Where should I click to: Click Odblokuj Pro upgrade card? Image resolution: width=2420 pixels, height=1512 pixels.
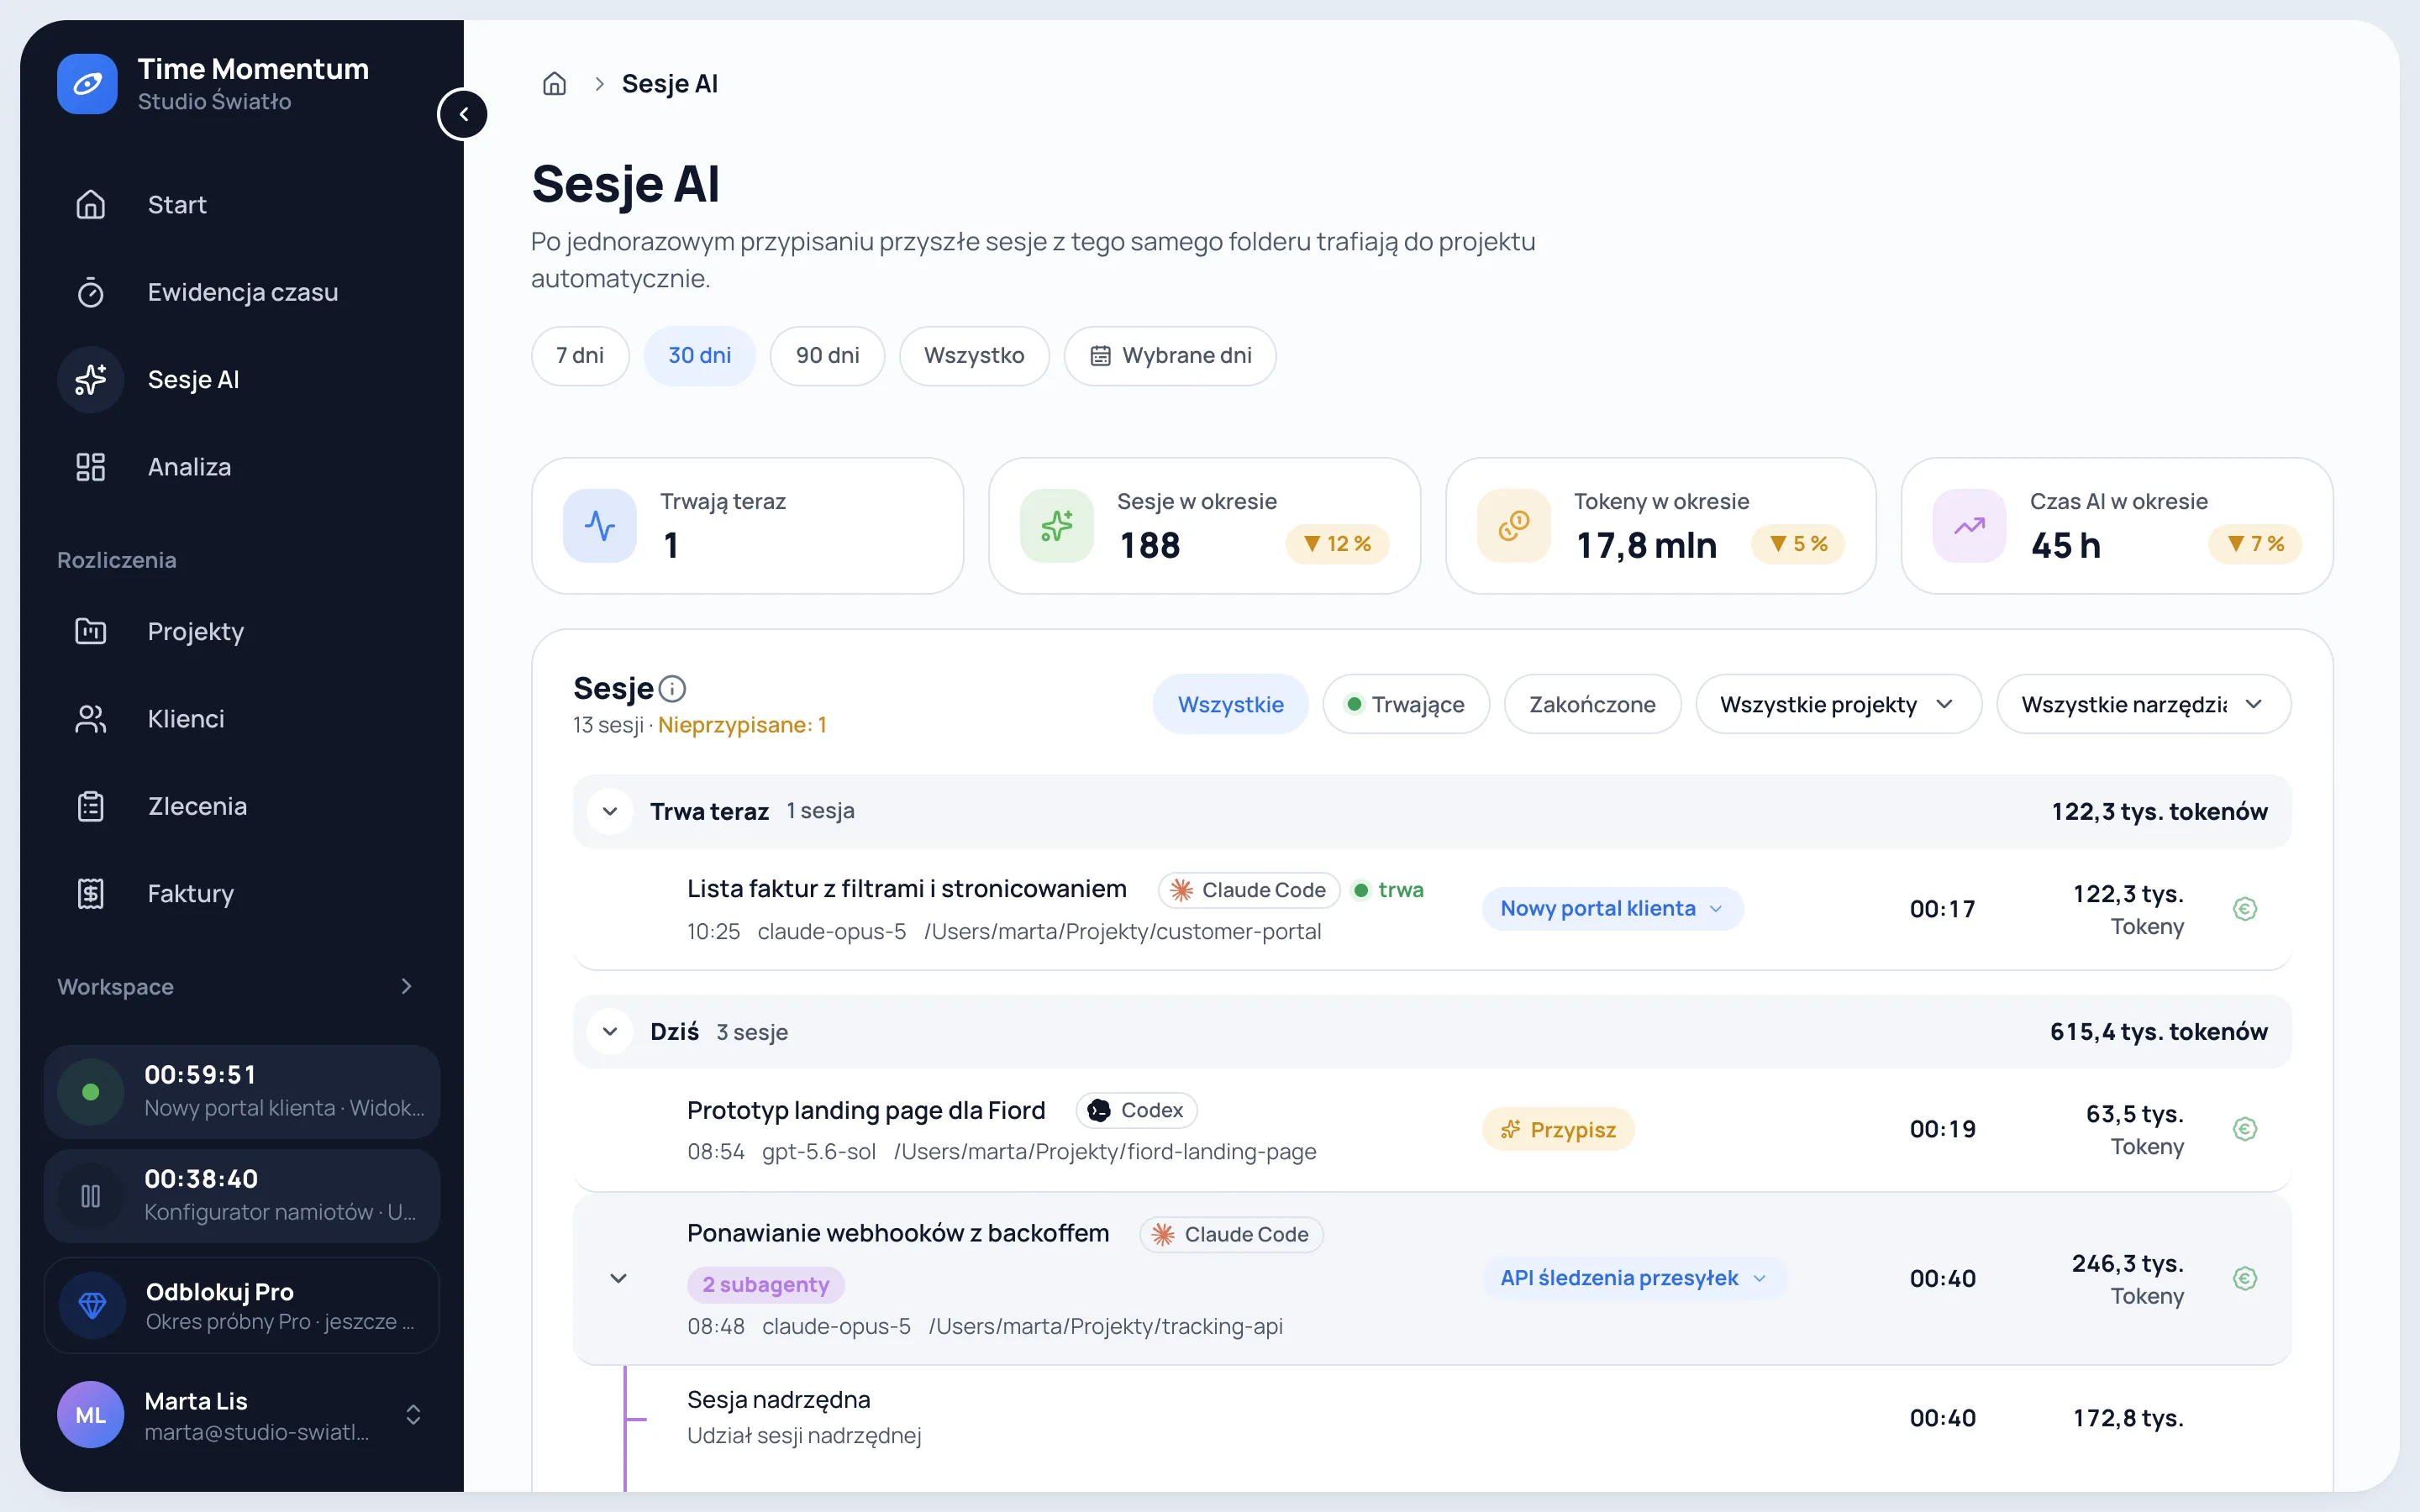point(242,1306)
